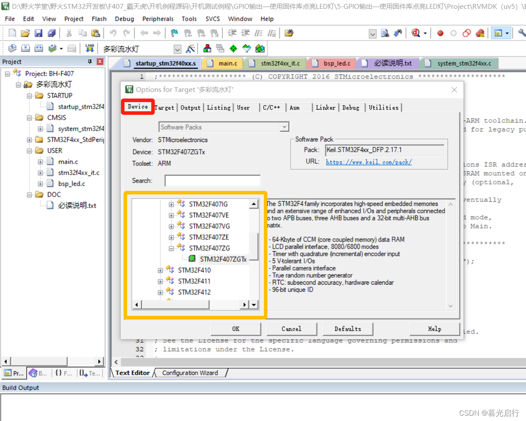Expand the STM32F410 device family

pyautogui.click(x=161, y=271)
